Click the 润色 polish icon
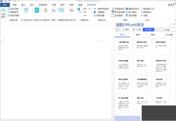 [x=53, y=11]
